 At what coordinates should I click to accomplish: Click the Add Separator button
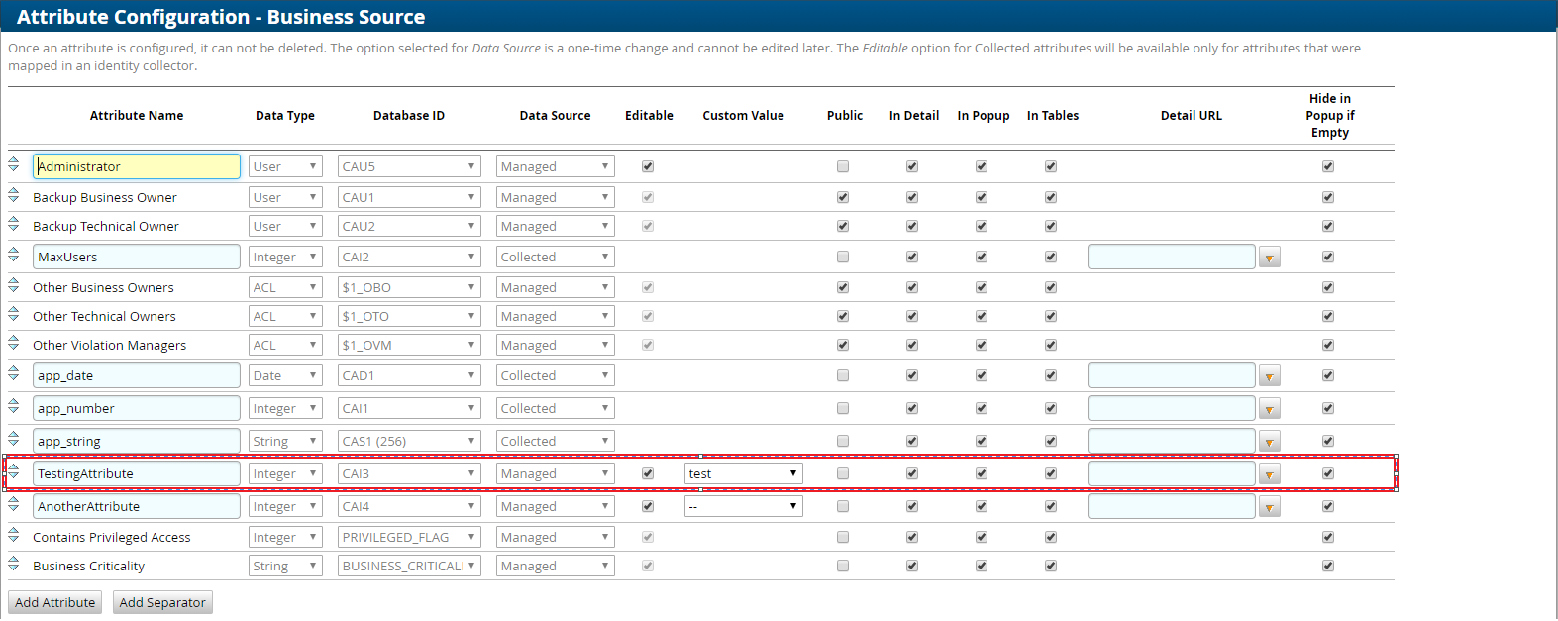(162, 602)
